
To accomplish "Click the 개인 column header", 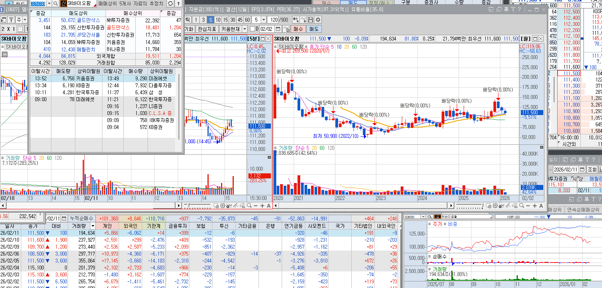I will [107, 226].
